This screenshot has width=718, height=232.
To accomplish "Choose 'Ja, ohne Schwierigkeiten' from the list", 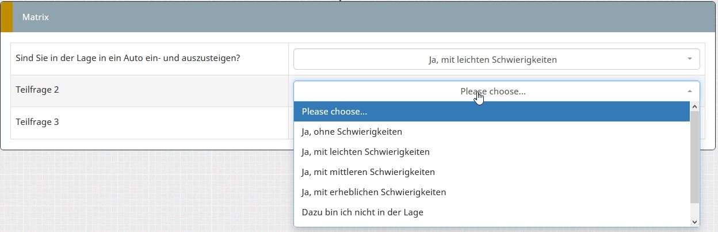I will 352,132.
